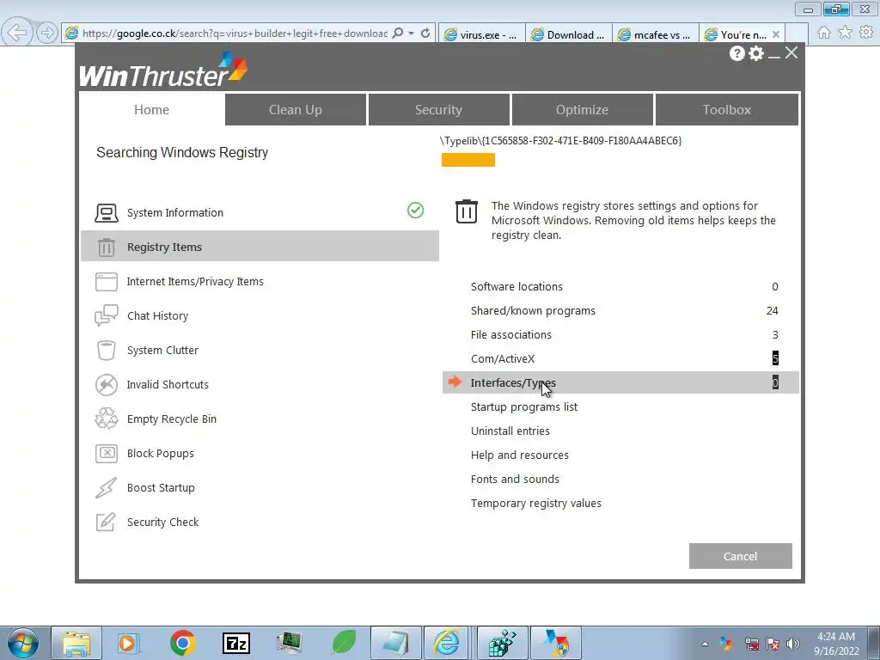This screenshot has height=660, width=880.
Task: Click the Fonts and sounds row
Action: [620, 480]
